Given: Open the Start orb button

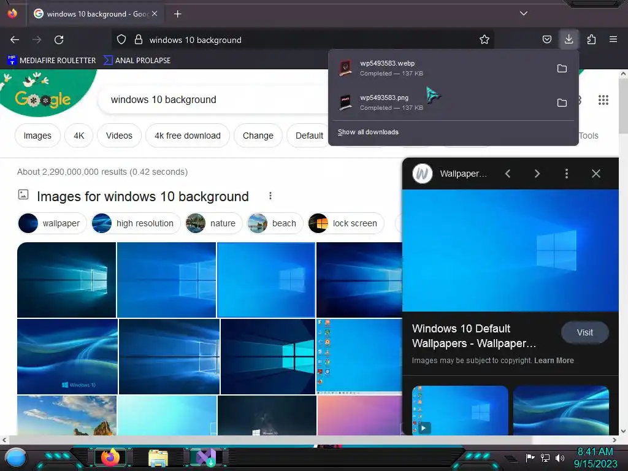Looking at the screenshot, I should pyautogui.click(x=17, y=458).
